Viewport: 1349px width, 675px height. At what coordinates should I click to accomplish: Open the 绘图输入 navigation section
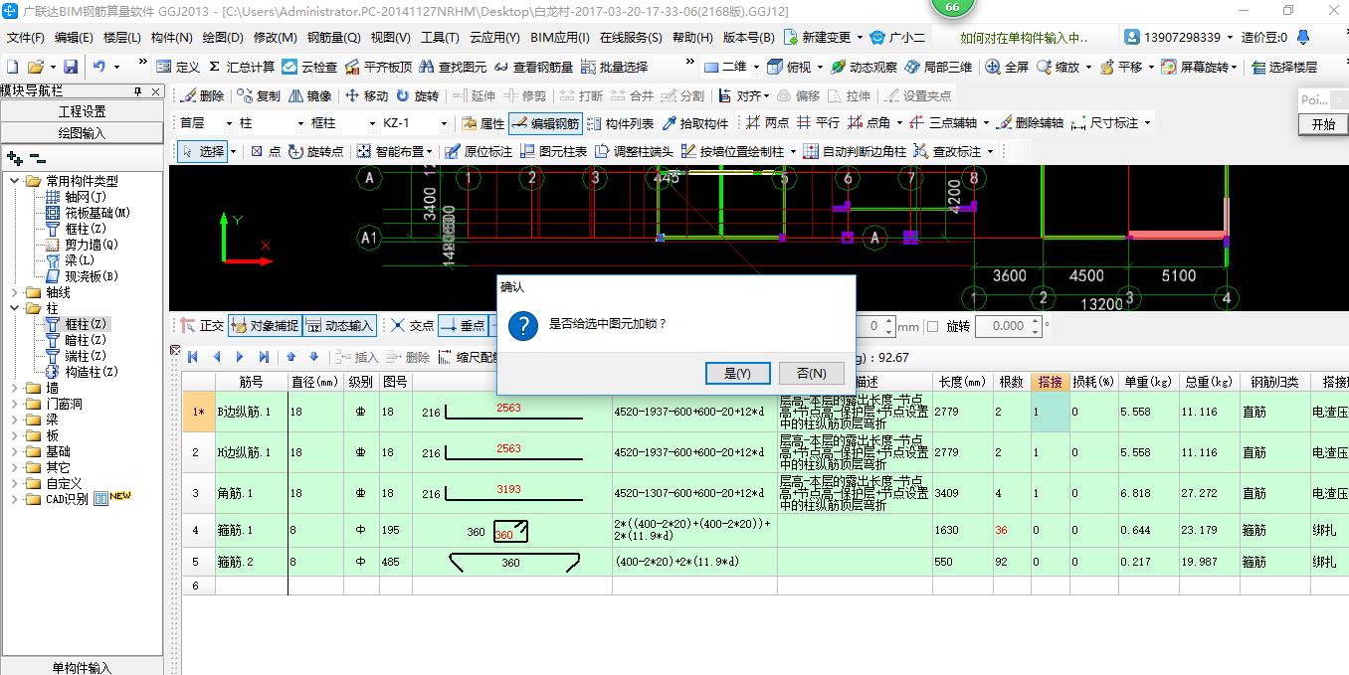click(x=82, y=133)
